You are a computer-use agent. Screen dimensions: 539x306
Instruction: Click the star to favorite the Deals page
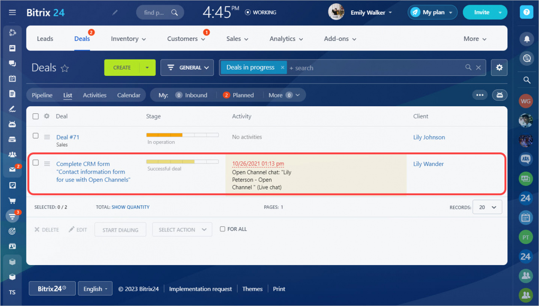(x=64, y=68)
